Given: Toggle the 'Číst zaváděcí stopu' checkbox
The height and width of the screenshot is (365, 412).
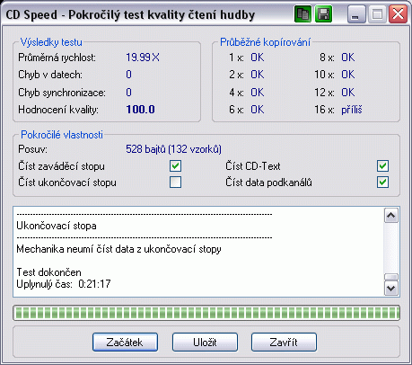Looking at the screenshot, I should tap(175, 166).
